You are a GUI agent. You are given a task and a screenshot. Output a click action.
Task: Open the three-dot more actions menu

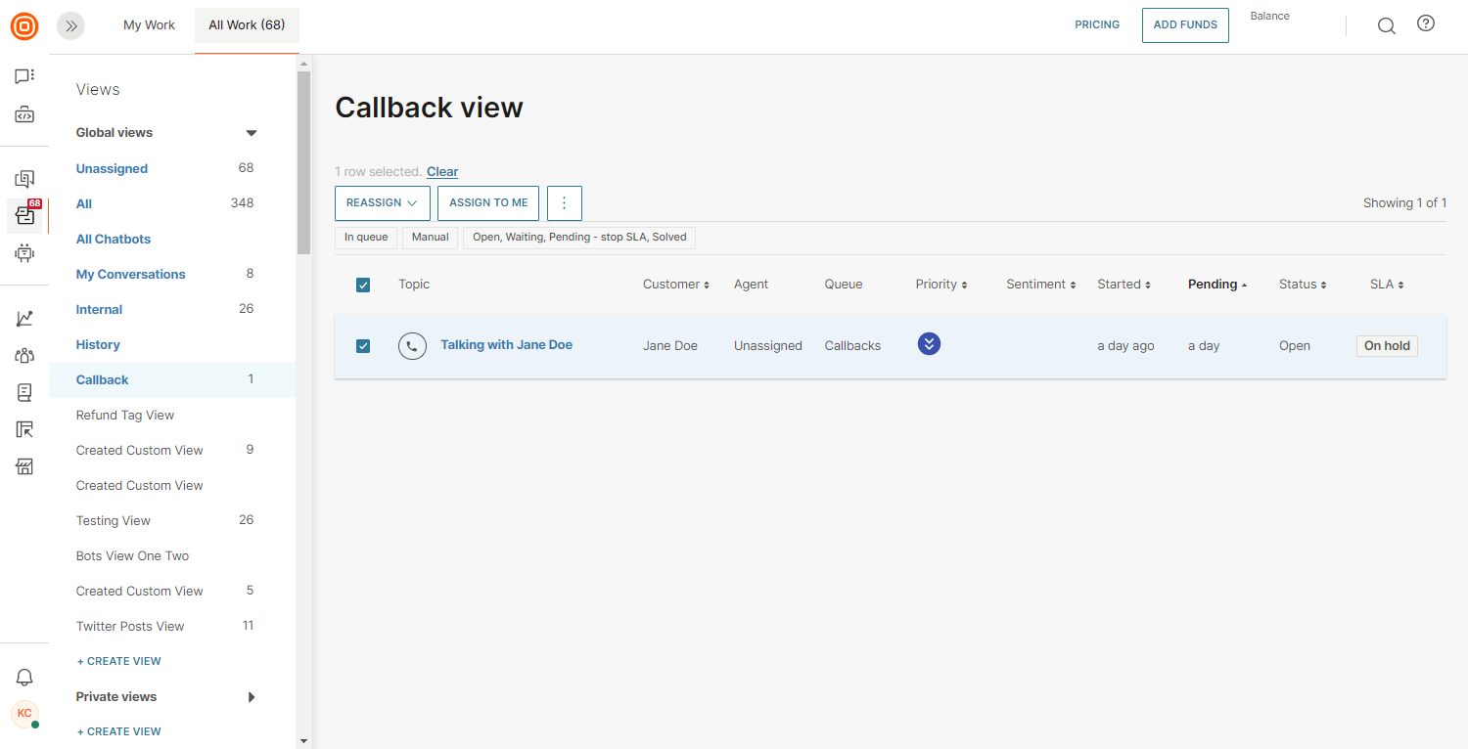(x=565, y=203)
